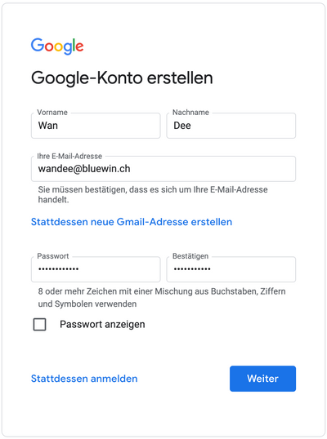Click the 'Ihre E-Mail-Adresse' floating label
This screenshot has height=439, width=327.
tap(69, 156)
